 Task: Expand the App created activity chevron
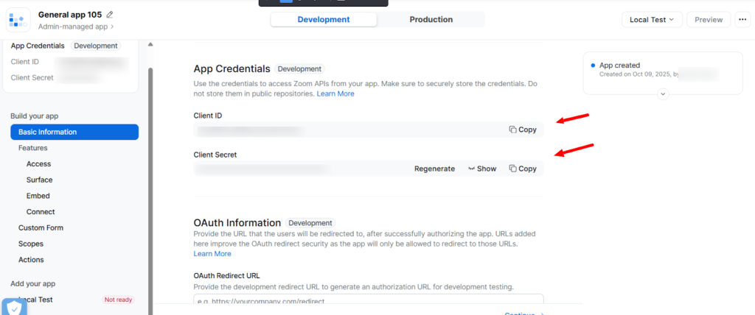pos(662,93)
